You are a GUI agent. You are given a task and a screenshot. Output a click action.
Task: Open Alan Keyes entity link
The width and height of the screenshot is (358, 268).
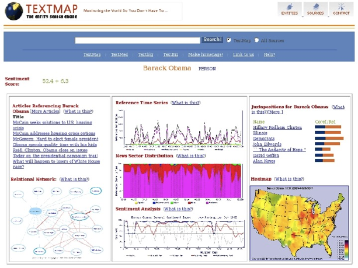point(264,161)
